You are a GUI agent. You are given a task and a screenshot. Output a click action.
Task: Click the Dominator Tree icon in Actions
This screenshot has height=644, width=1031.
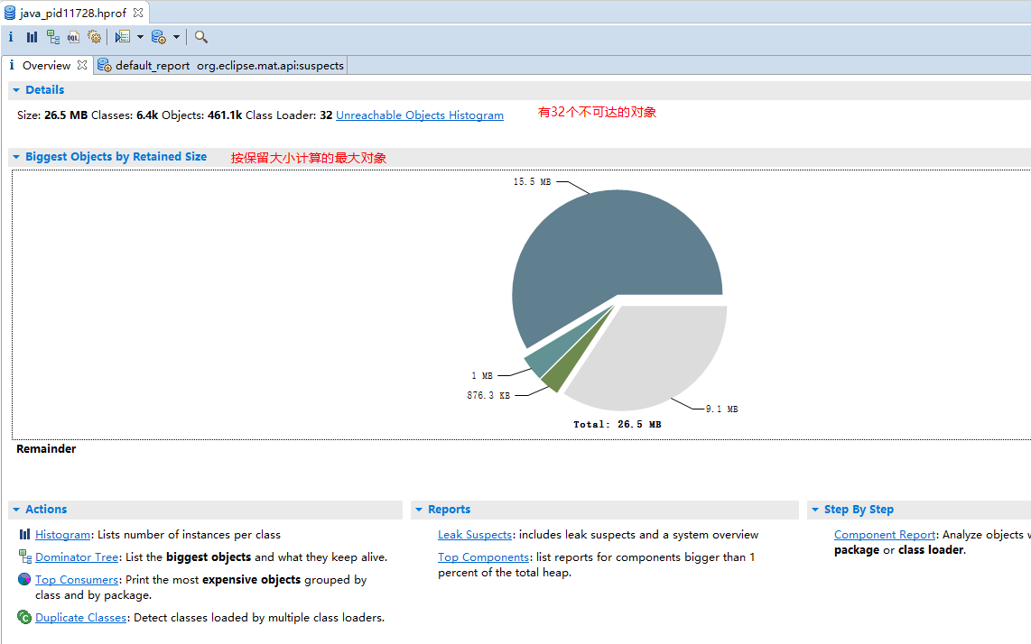(25, 557)
